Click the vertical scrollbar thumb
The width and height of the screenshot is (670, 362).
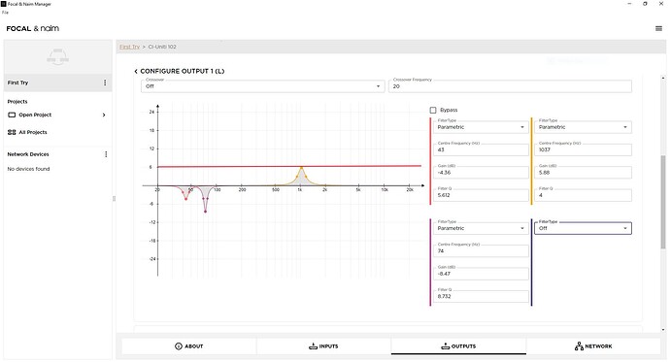pos(663,202)
